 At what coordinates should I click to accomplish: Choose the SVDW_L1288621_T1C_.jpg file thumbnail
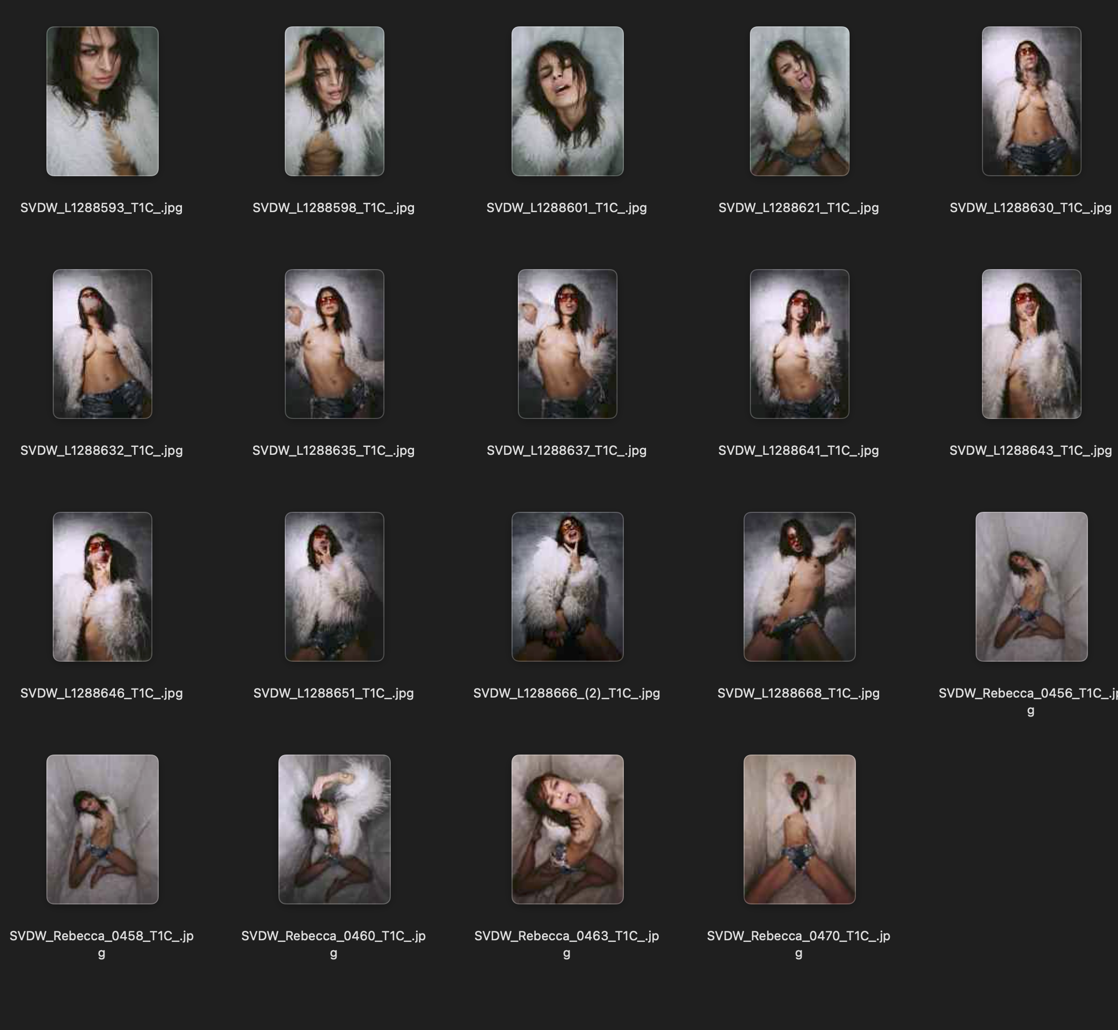(x=799, y=101)
